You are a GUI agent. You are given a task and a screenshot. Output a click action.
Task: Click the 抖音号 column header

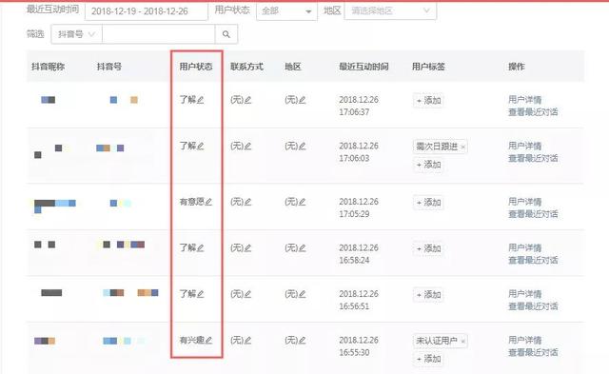click(x=109, y=67)
